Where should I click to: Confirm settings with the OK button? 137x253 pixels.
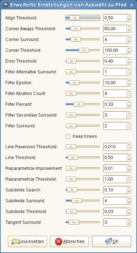pyautogui.click(x=111, y=241)
